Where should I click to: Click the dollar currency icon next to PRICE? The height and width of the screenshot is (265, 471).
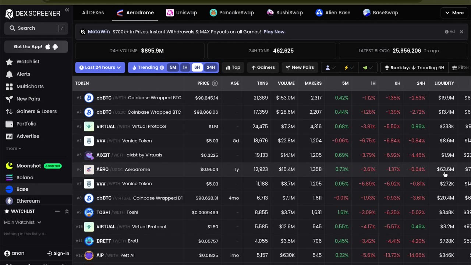[215, 83]
